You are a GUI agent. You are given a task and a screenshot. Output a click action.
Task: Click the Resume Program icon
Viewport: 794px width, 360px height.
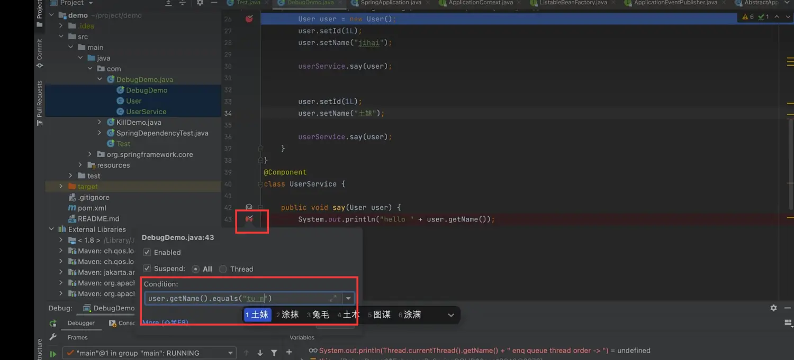(53, 354)
